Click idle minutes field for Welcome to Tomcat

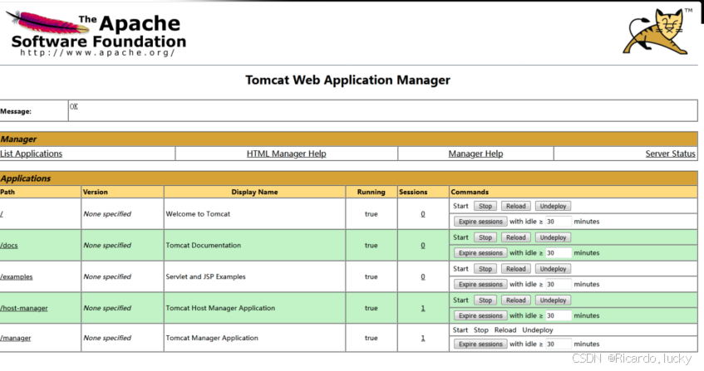point(558,222)
